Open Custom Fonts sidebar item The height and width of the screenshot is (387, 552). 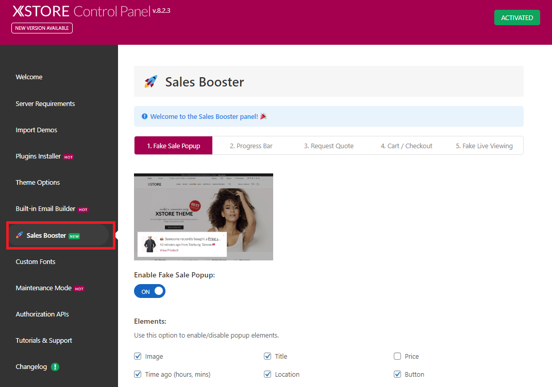(x=36, y=261)
